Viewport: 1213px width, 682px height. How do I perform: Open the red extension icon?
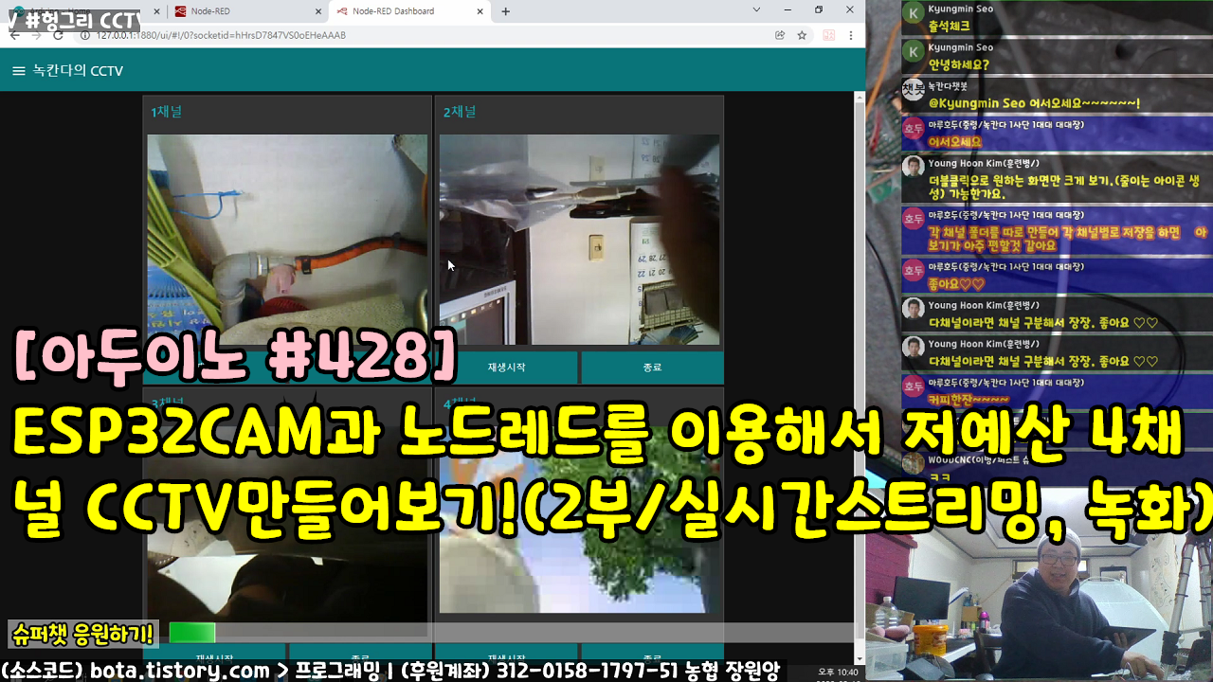(x=829, y=35)
